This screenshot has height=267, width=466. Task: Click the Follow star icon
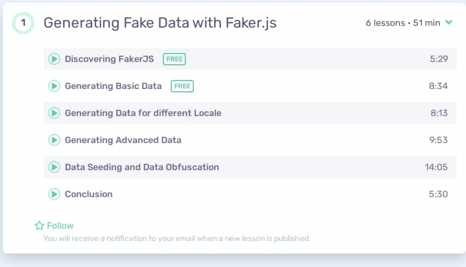[39, 226]
